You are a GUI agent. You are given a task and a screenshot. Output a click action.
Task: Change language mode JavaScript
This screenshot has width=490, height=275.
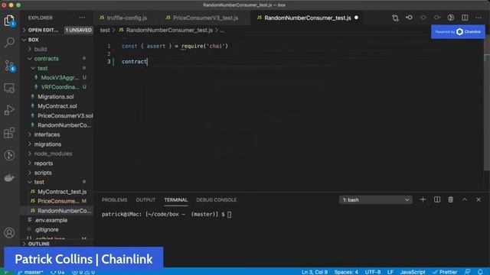point(413,272)
